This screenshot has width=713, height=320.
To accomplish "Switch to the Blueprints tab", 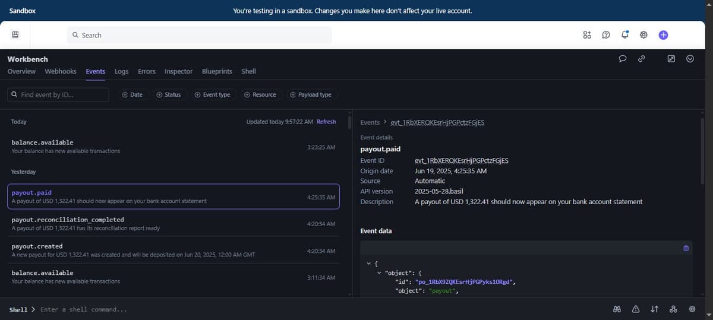I will pos(217,71).
